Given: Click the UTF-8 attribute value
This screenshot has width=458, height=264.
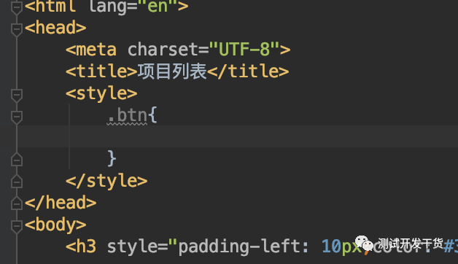Looking at the screenshot, I should (x=244, y=49).
